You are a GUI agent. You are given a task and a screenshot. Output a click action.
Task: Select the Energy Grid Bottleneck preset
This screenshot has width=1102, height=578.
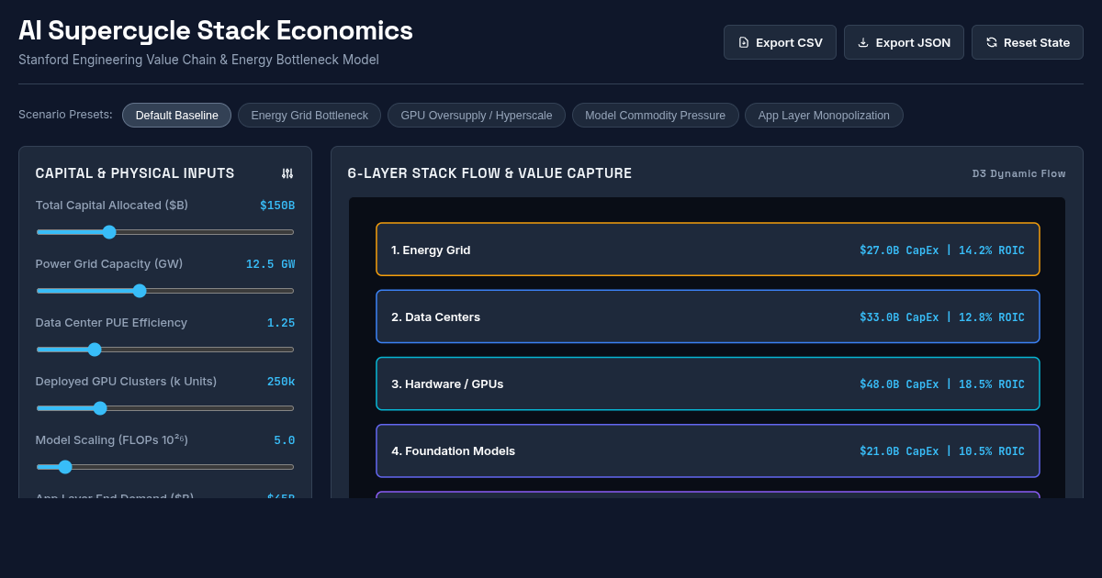pyautogui.click(x=309, y=116)
